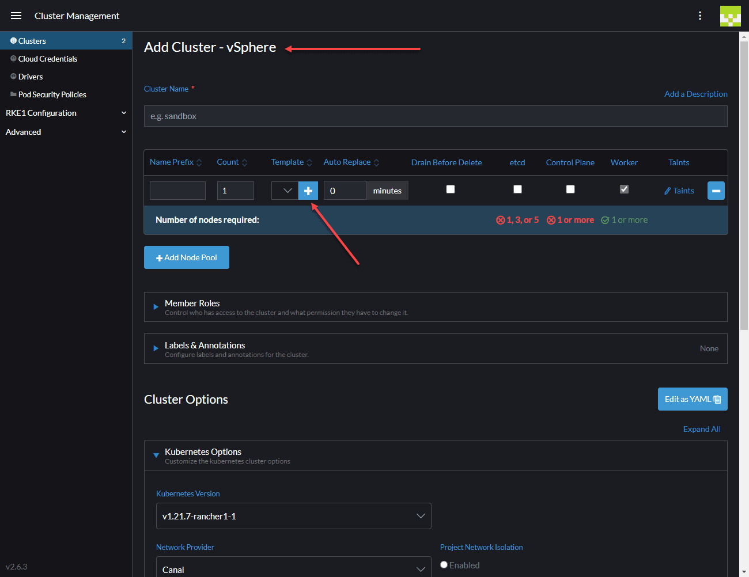Expand the Labels & Annotations section
Viewport: 749px width, 577px height.
(436, 349)
